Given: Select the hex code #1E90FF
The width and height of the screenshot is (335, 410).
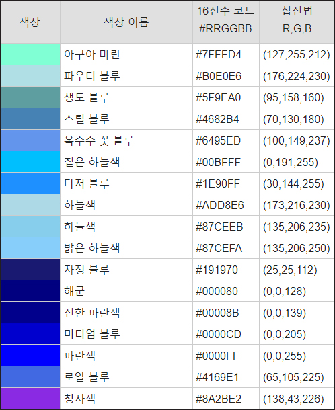Looking at the screenshot, I should 218,183.
